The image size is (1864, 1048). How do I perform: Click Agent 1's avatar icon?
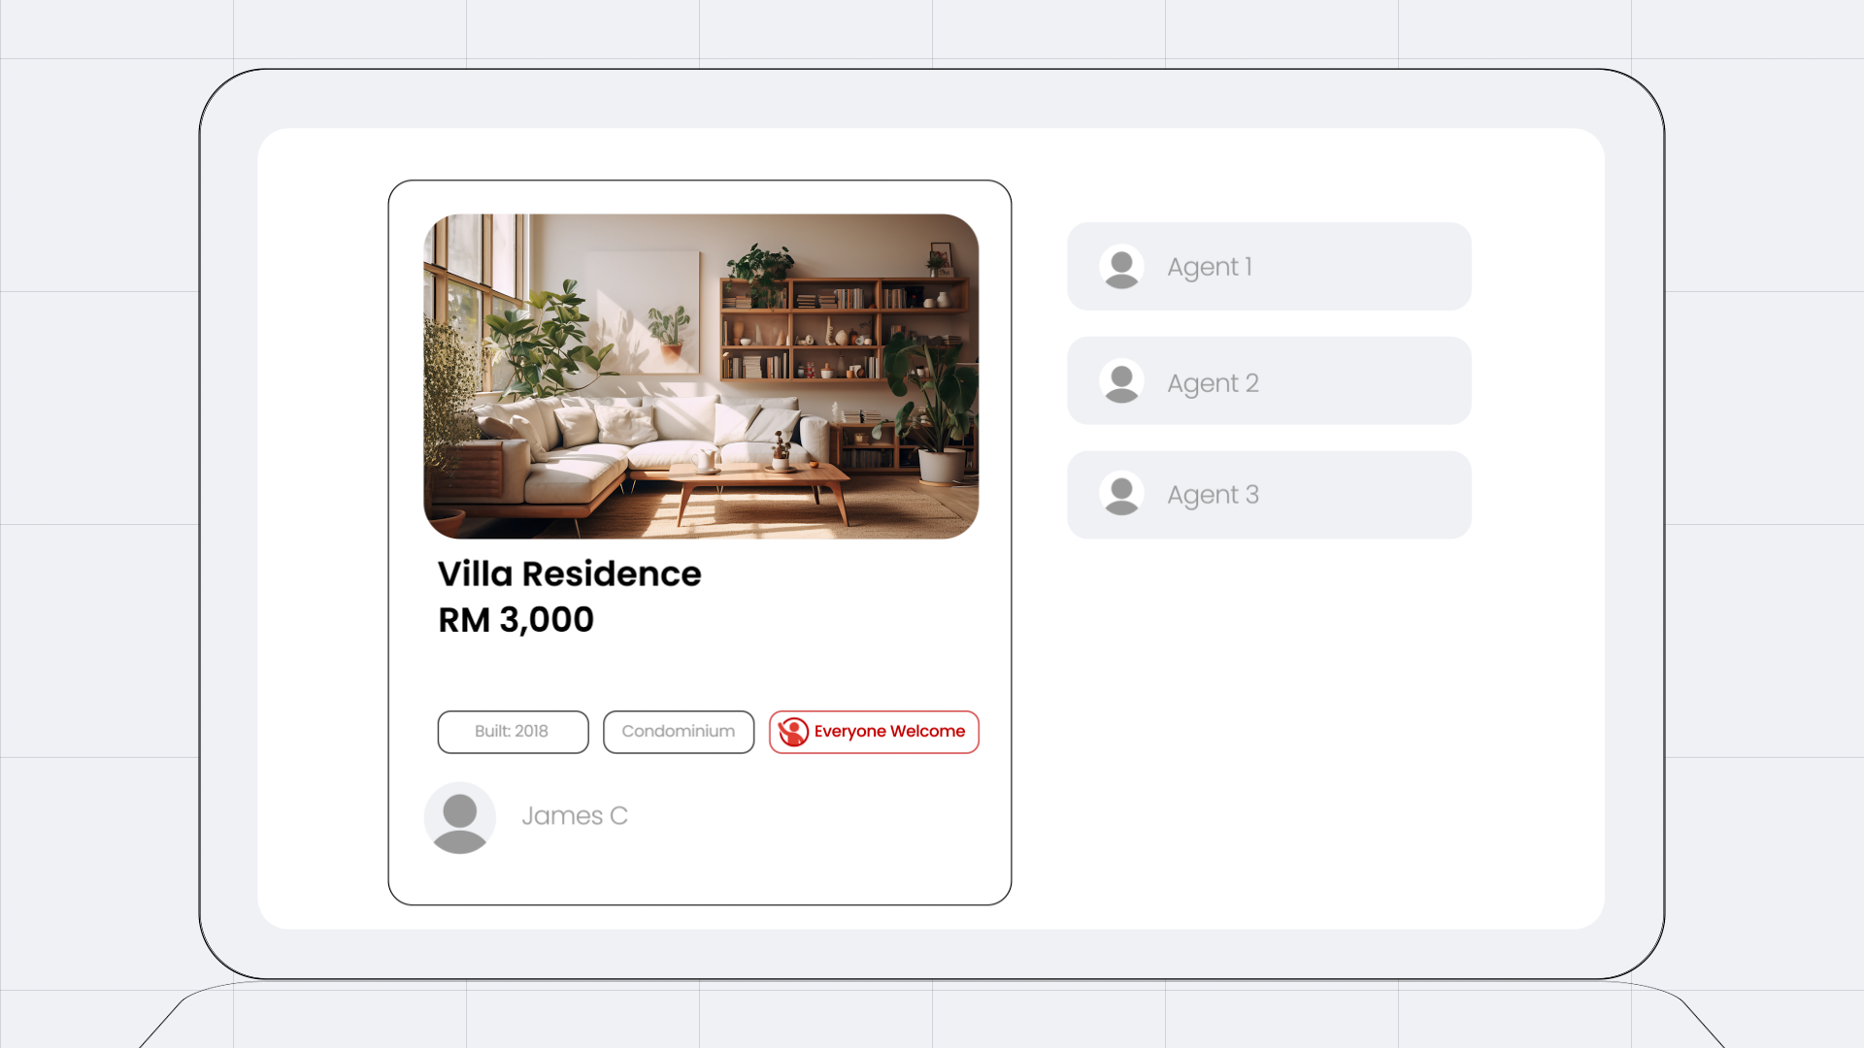point(1121,267)
